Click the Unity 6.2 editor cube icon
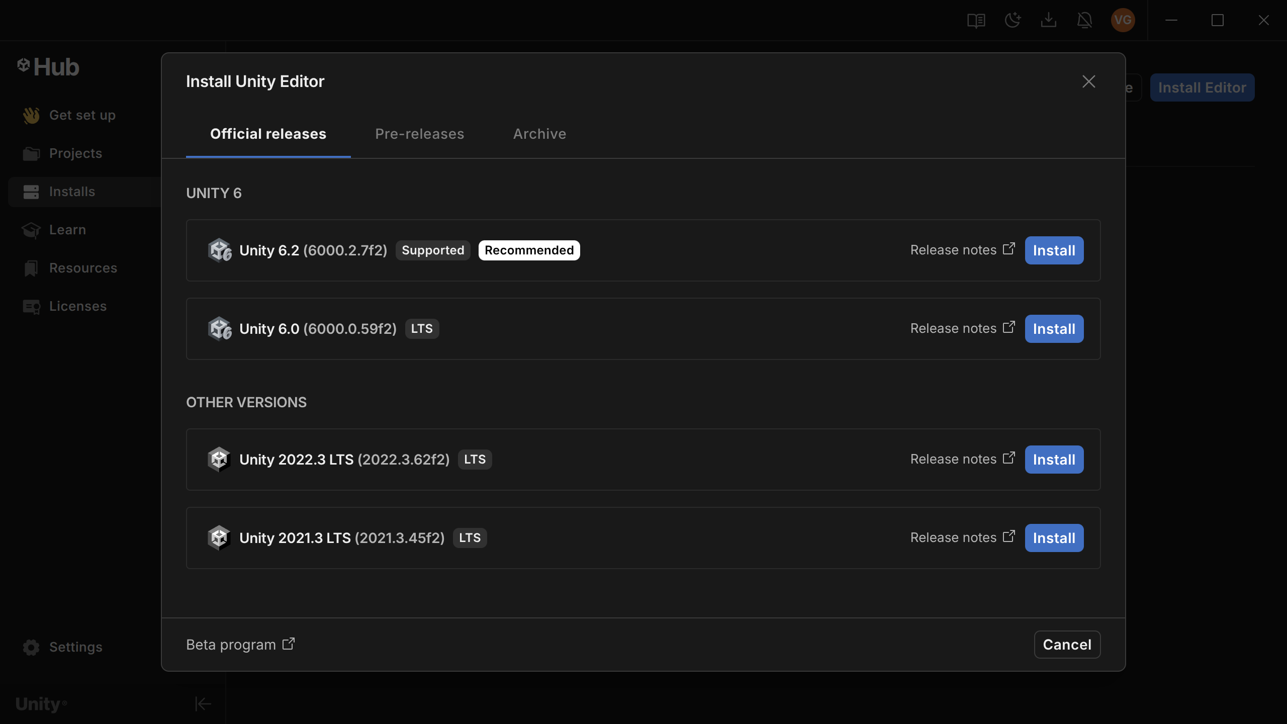This screenshot has width=1287, height=724. [x=220, y=250]
